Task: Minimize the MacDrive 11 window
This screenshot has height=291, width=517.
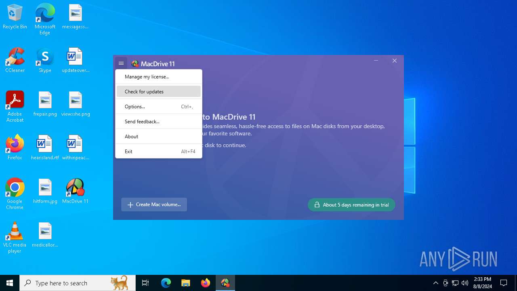Action: 376,61
